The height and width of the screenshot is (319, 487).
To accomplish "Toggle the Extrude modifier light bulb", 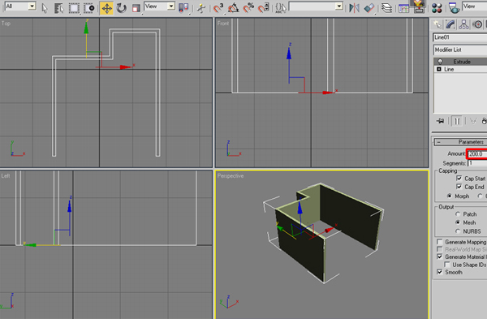I will [440, 62].
